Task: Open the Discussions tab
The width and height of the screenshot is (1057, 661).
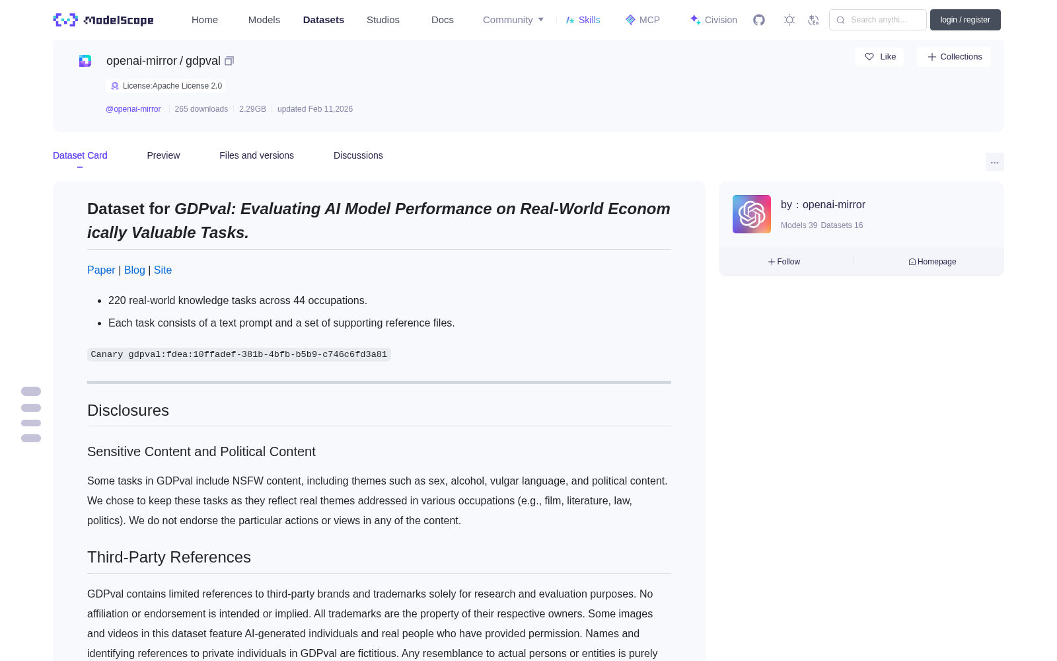Action: (x=358, y=155)
